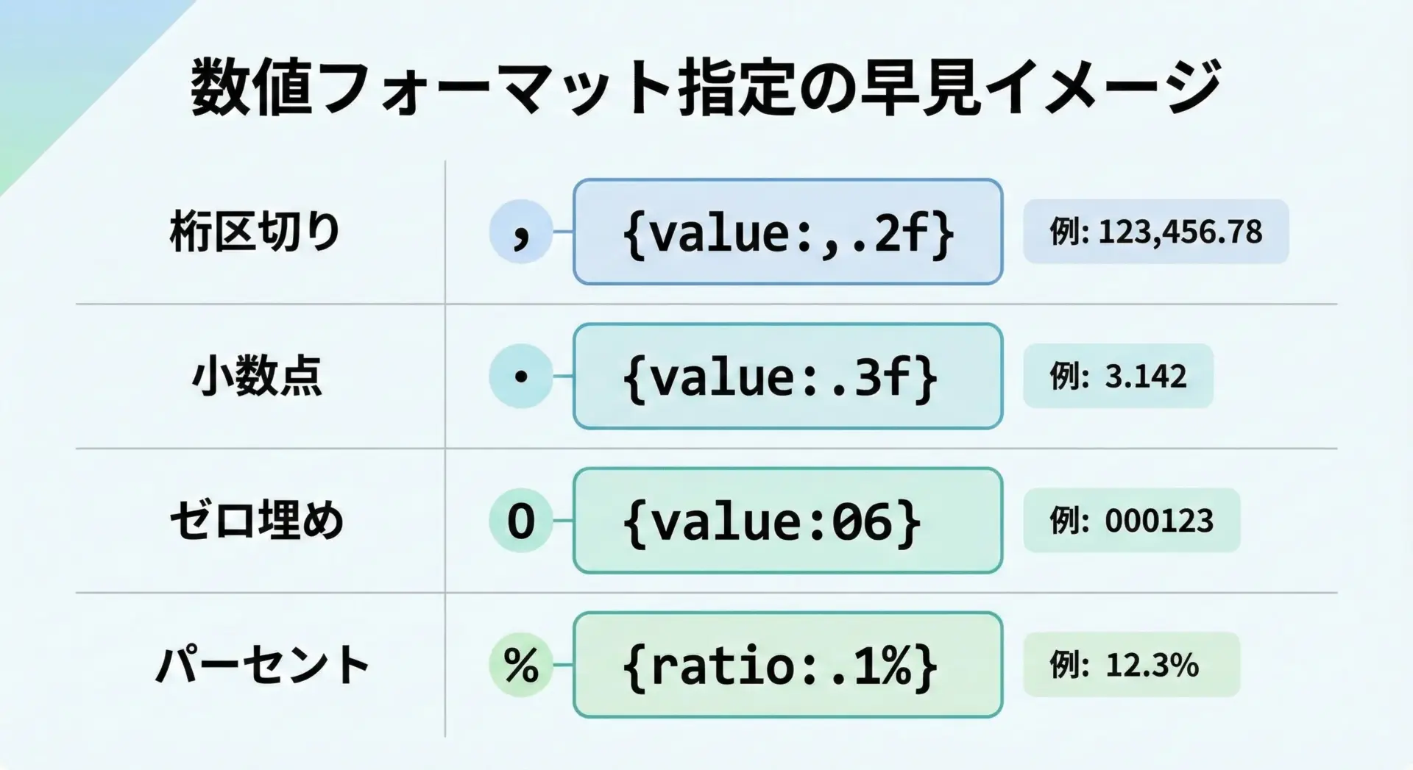Click the connector line beside the comma icon
Image resolution: width=1413 pixels, height=770 pixels.
(x=563, y=232)
